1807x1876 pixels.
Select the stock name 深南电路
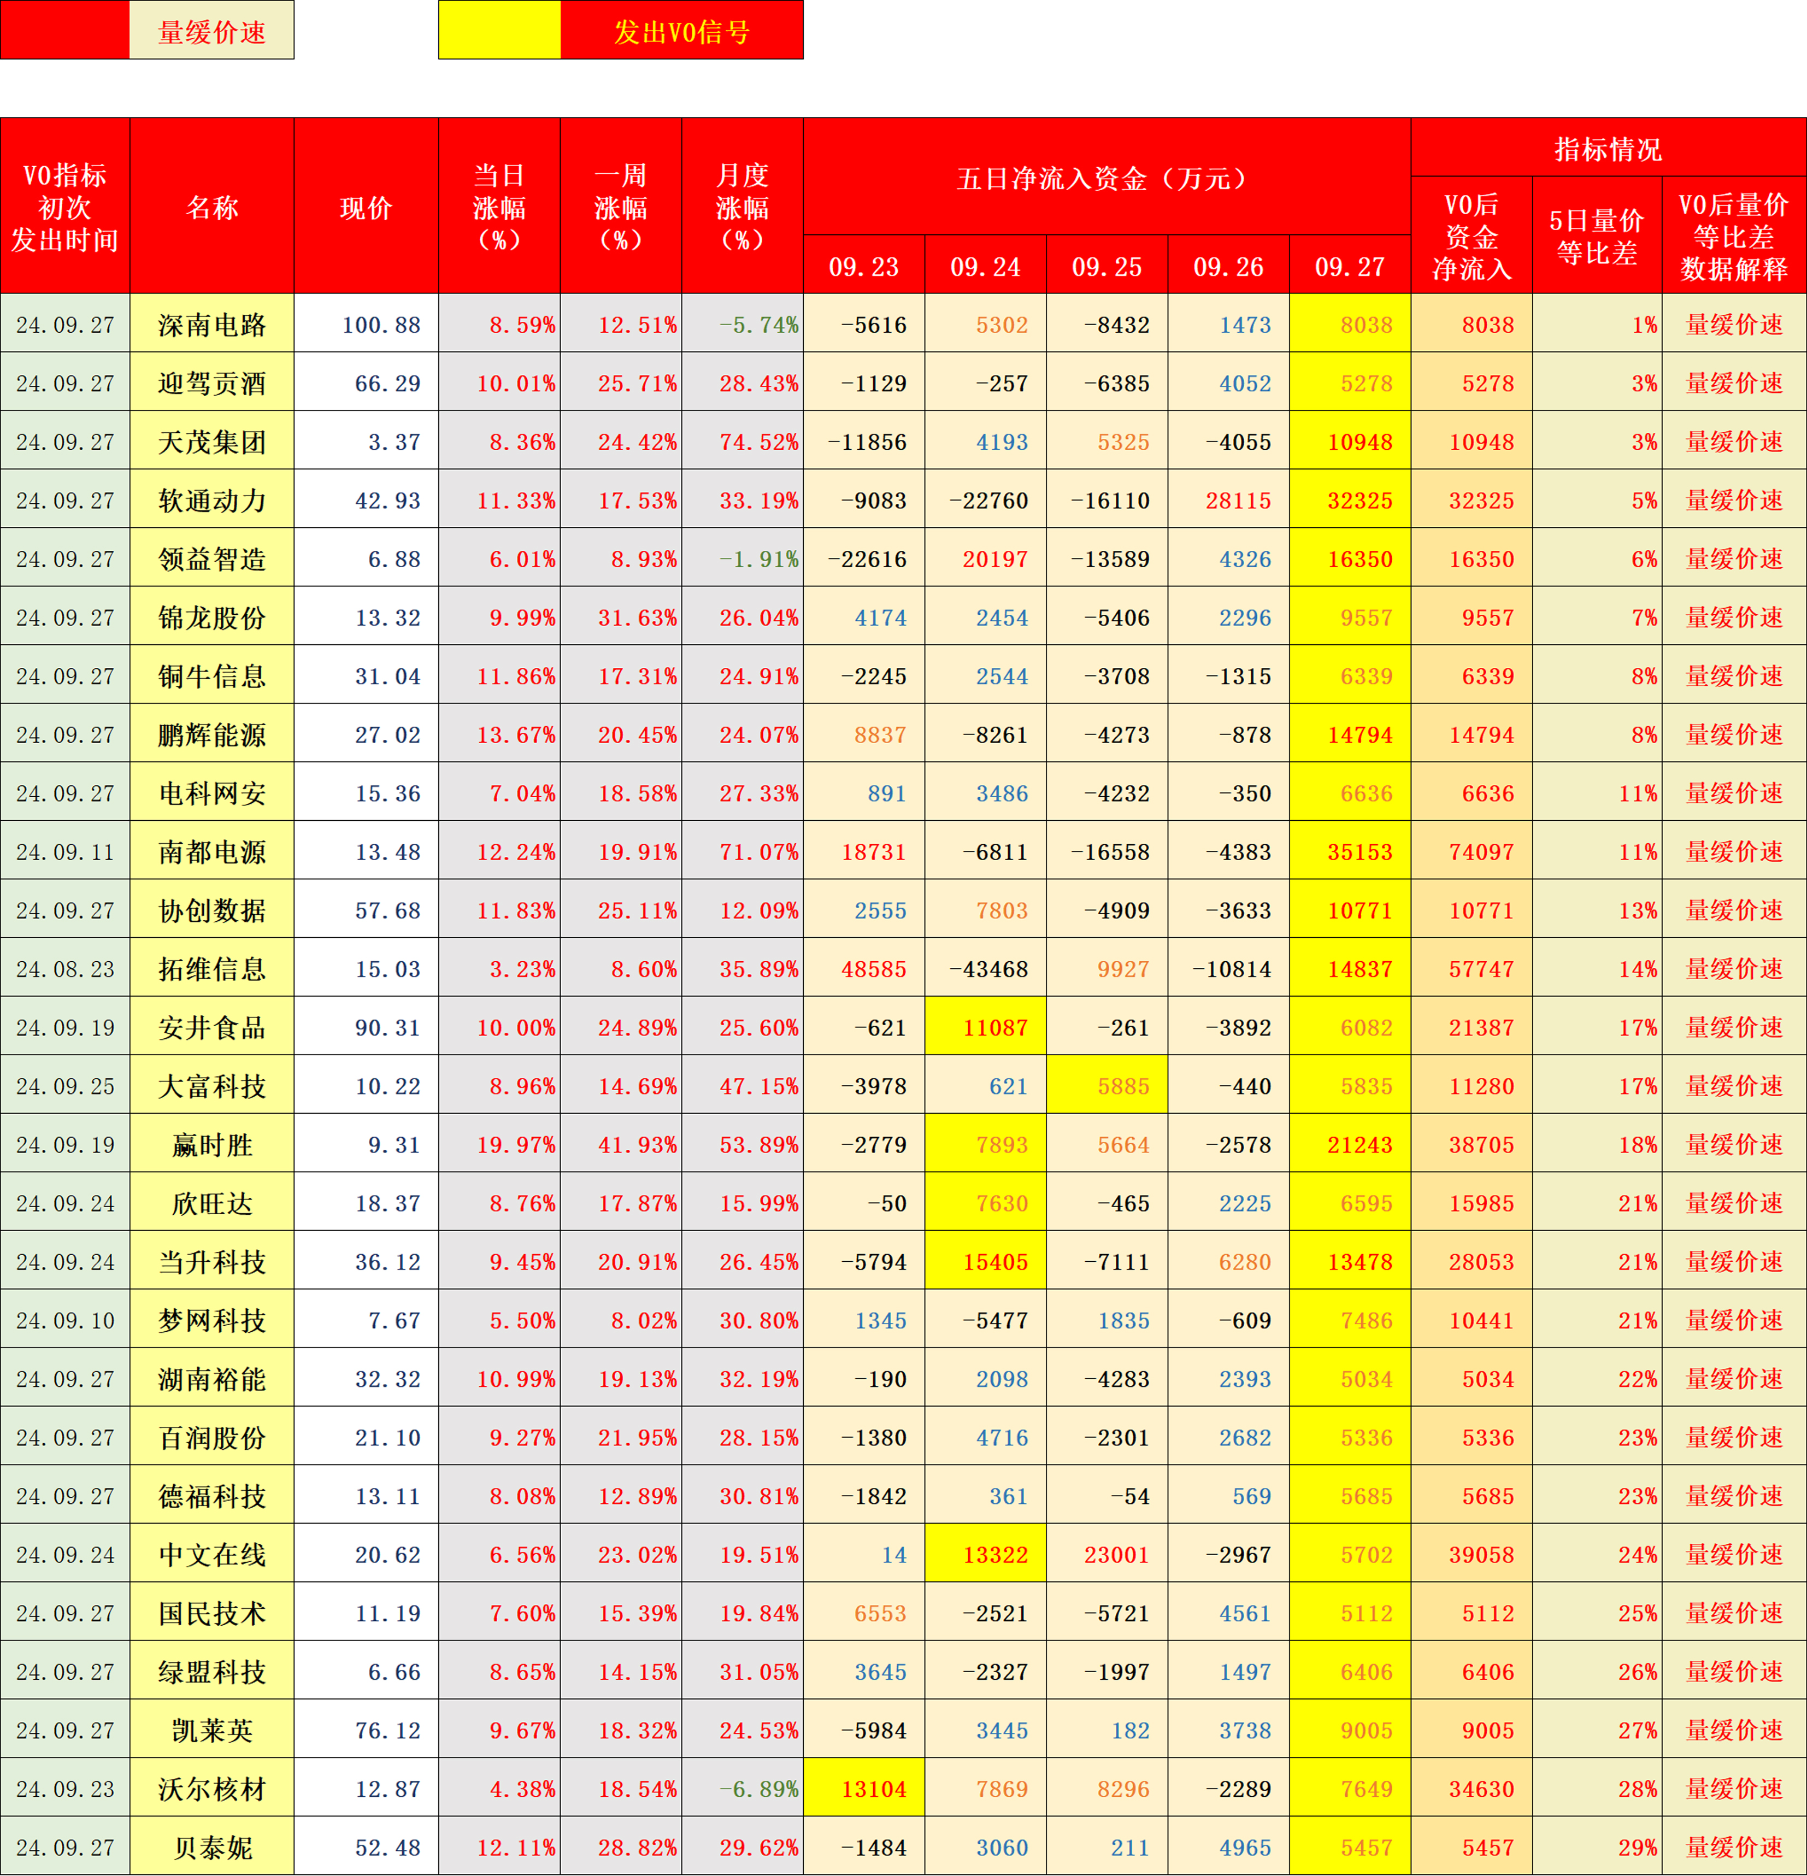click(x=211, y=325)
